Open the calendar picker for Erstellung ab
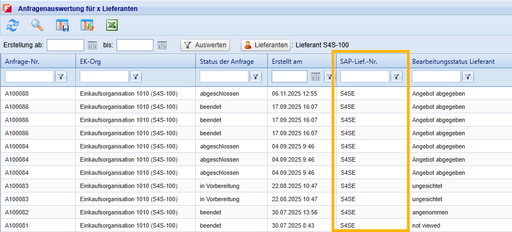512x232 pixels. (x=92, y=45)
